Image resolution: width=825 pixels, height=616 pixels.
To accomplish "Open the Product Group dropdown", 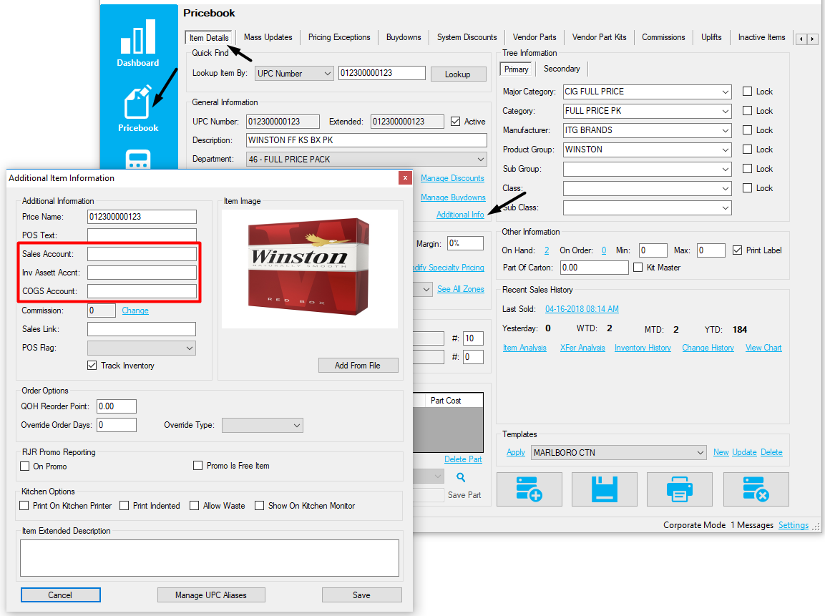I will coord(647,150).
